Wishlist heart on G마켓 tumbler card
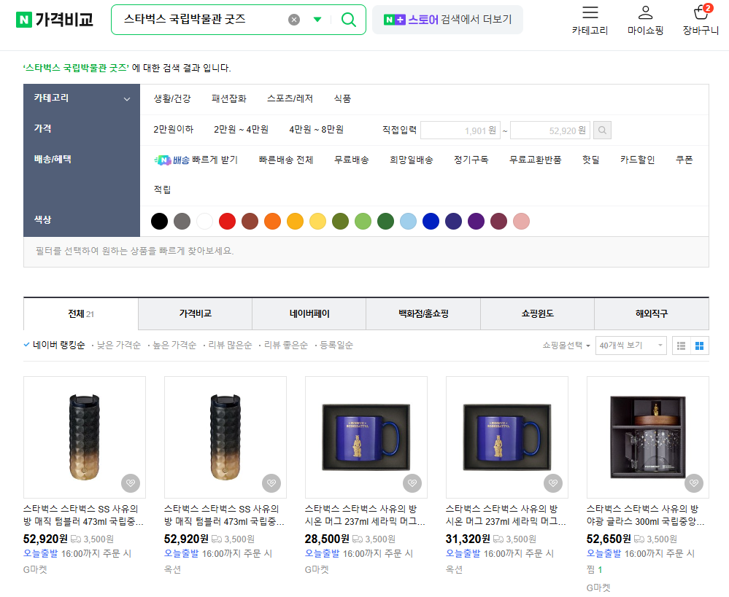This screenshot has width=729, height=597. [131, 483]
